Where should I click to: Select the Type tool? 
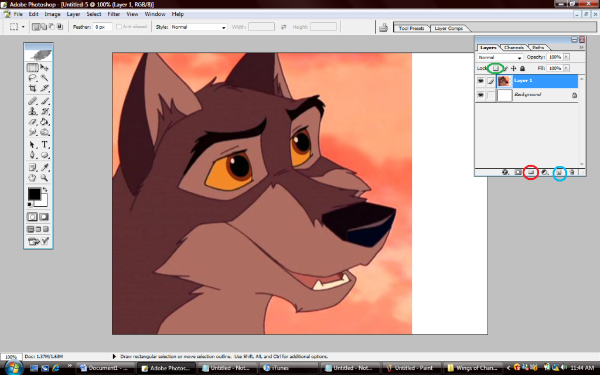pyautogui.click(x=45, y=145)
